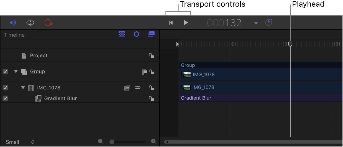Show masks with checkerboard icon
Screen dimensions: 343x147
pyautogui.click(x=122, y=34)
